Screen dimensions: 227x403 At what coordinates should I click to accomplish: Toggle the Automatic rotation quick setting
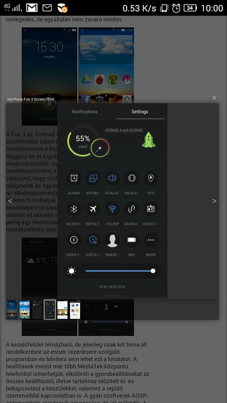coord(93,178)
